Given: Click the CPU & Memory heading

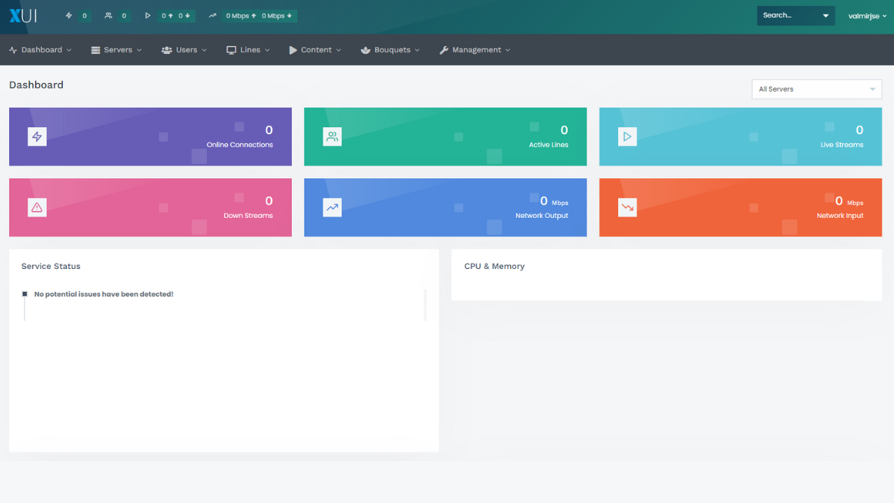Looking at the screenshot, I should [494, 266].
